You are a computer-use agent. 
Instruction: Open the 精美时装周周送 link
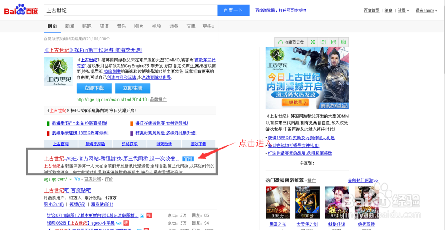[166, 133]
